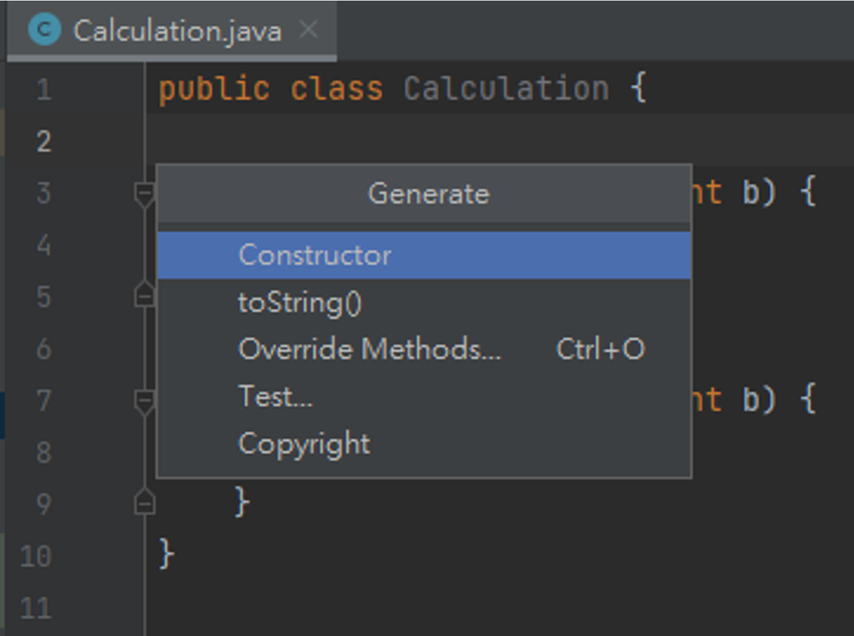The image size is (854, 636).
Task: Click line number 2 in the gutter
Action: 43,141
